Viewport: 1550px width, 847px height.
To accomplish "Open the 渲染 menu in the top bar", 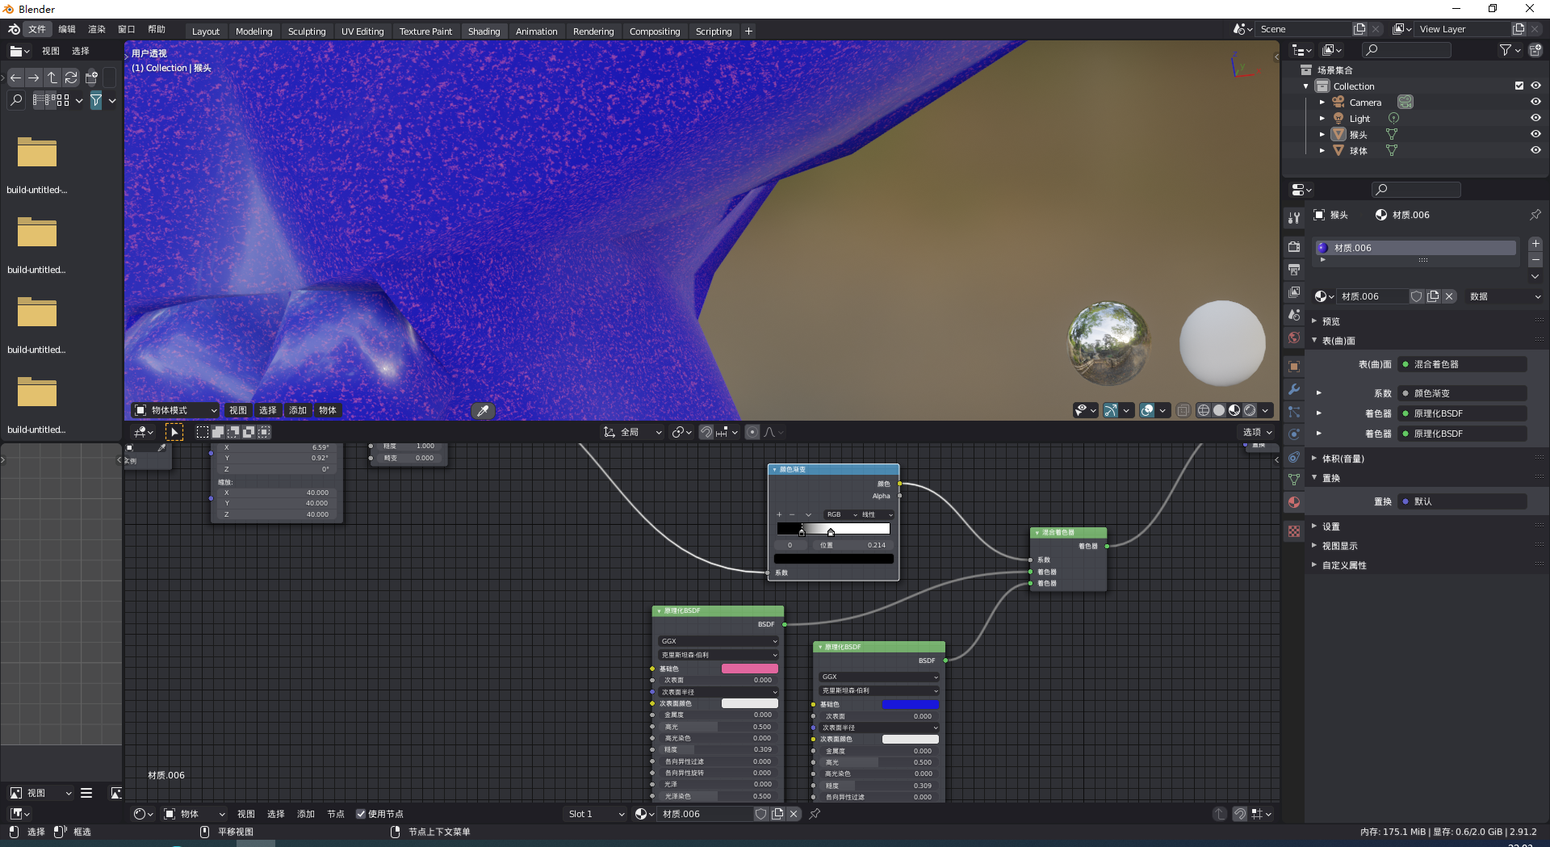I will tap(96, 28).
